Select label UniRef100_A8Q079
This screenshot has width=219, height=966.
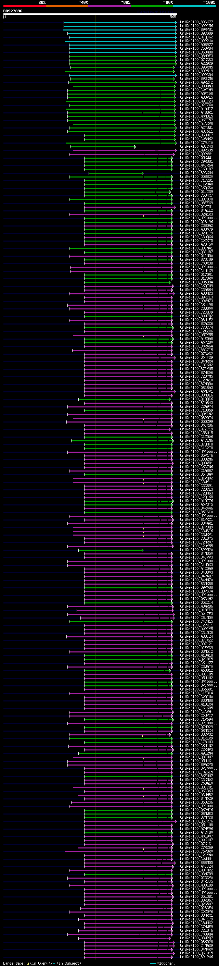pyautogui.click(x=196, y=230)
